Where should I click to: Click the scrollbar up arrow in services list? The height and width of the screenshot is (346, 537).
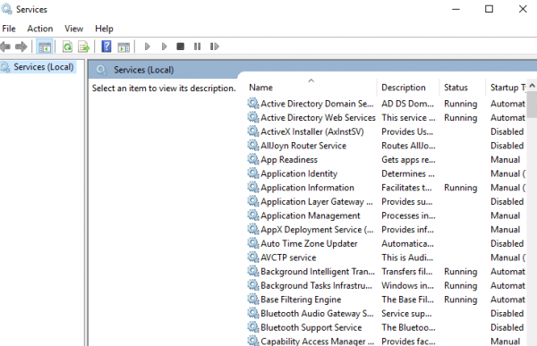click(x=532, y=85)
